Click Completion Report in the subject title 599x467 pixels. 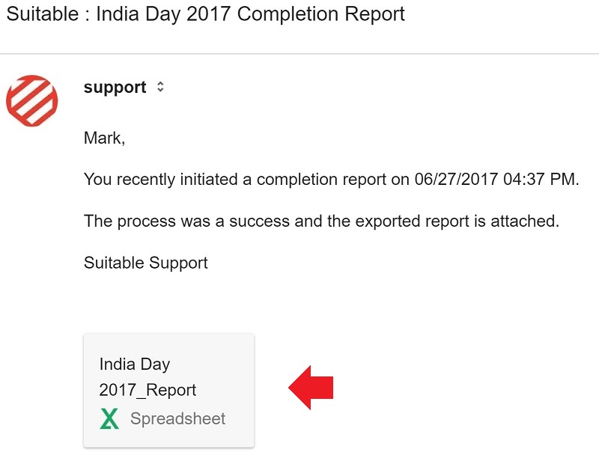[321, 14]
